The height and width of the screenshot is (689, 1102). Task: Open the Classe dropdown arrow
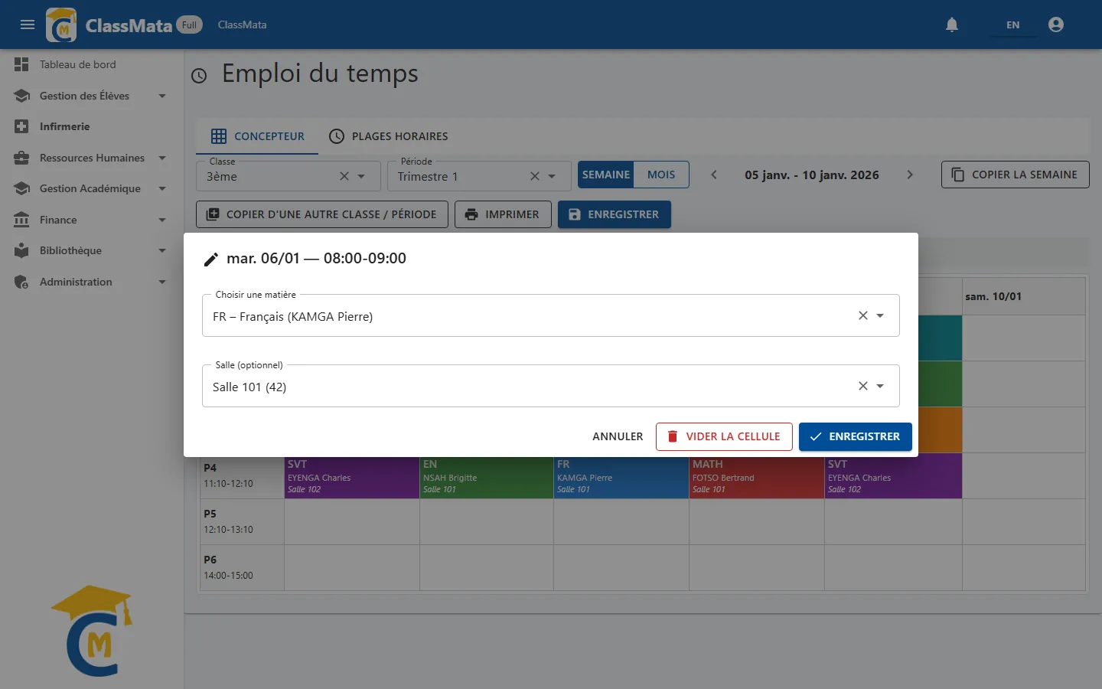(x=362, y=176)
